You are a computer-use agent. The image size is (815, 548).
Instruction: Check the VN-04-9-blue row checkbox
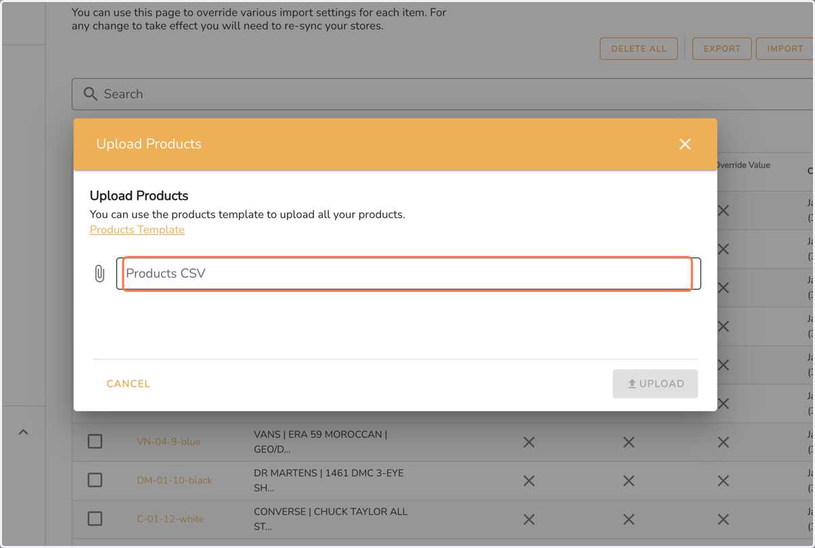pos(95,441)
